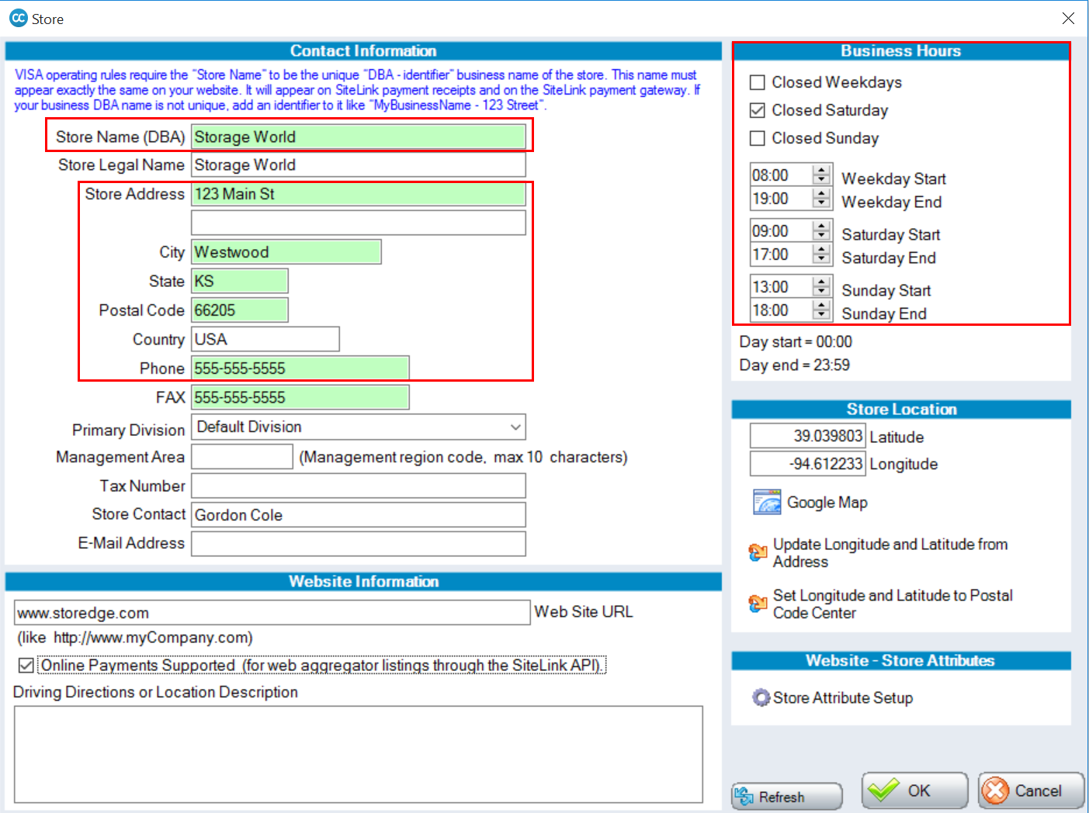Toggle Closed Weekdays checkbox

tap(758, 82)
